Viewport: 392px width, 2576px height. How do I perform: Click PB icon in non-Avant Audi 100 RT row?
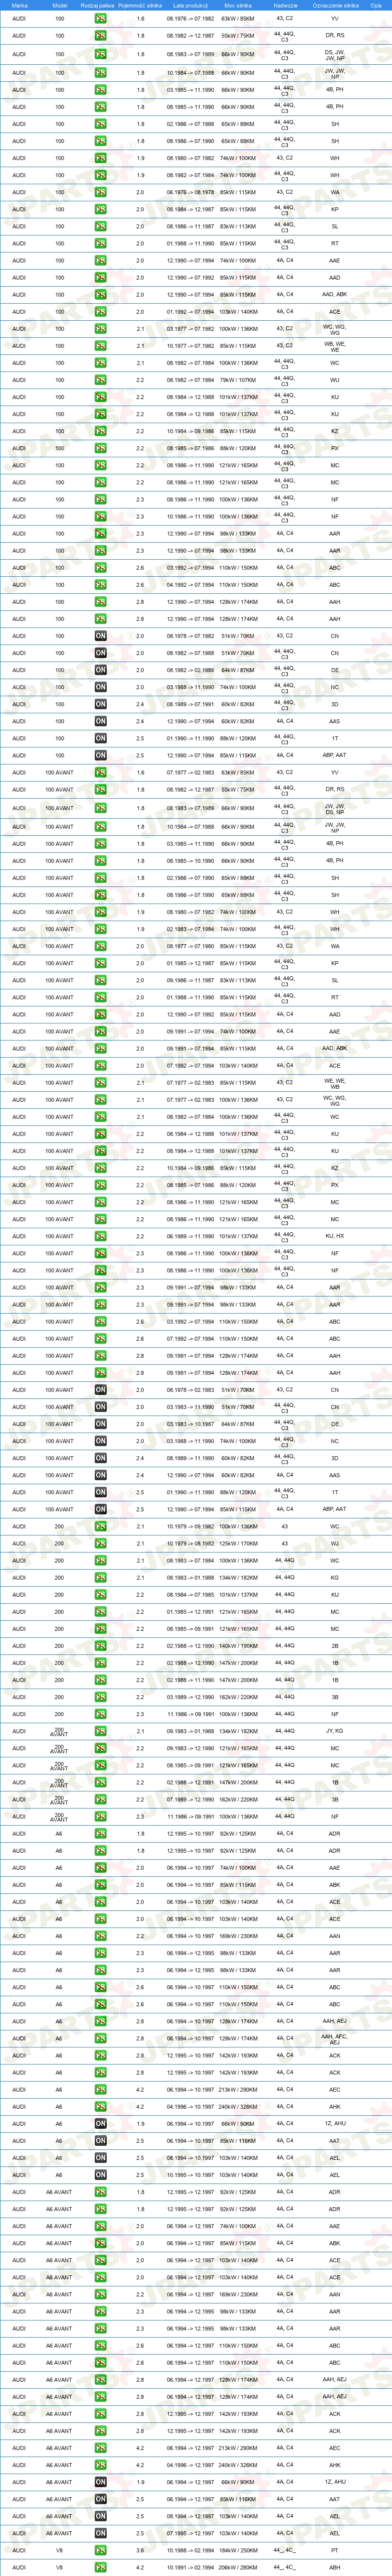(x=101, y=243)
